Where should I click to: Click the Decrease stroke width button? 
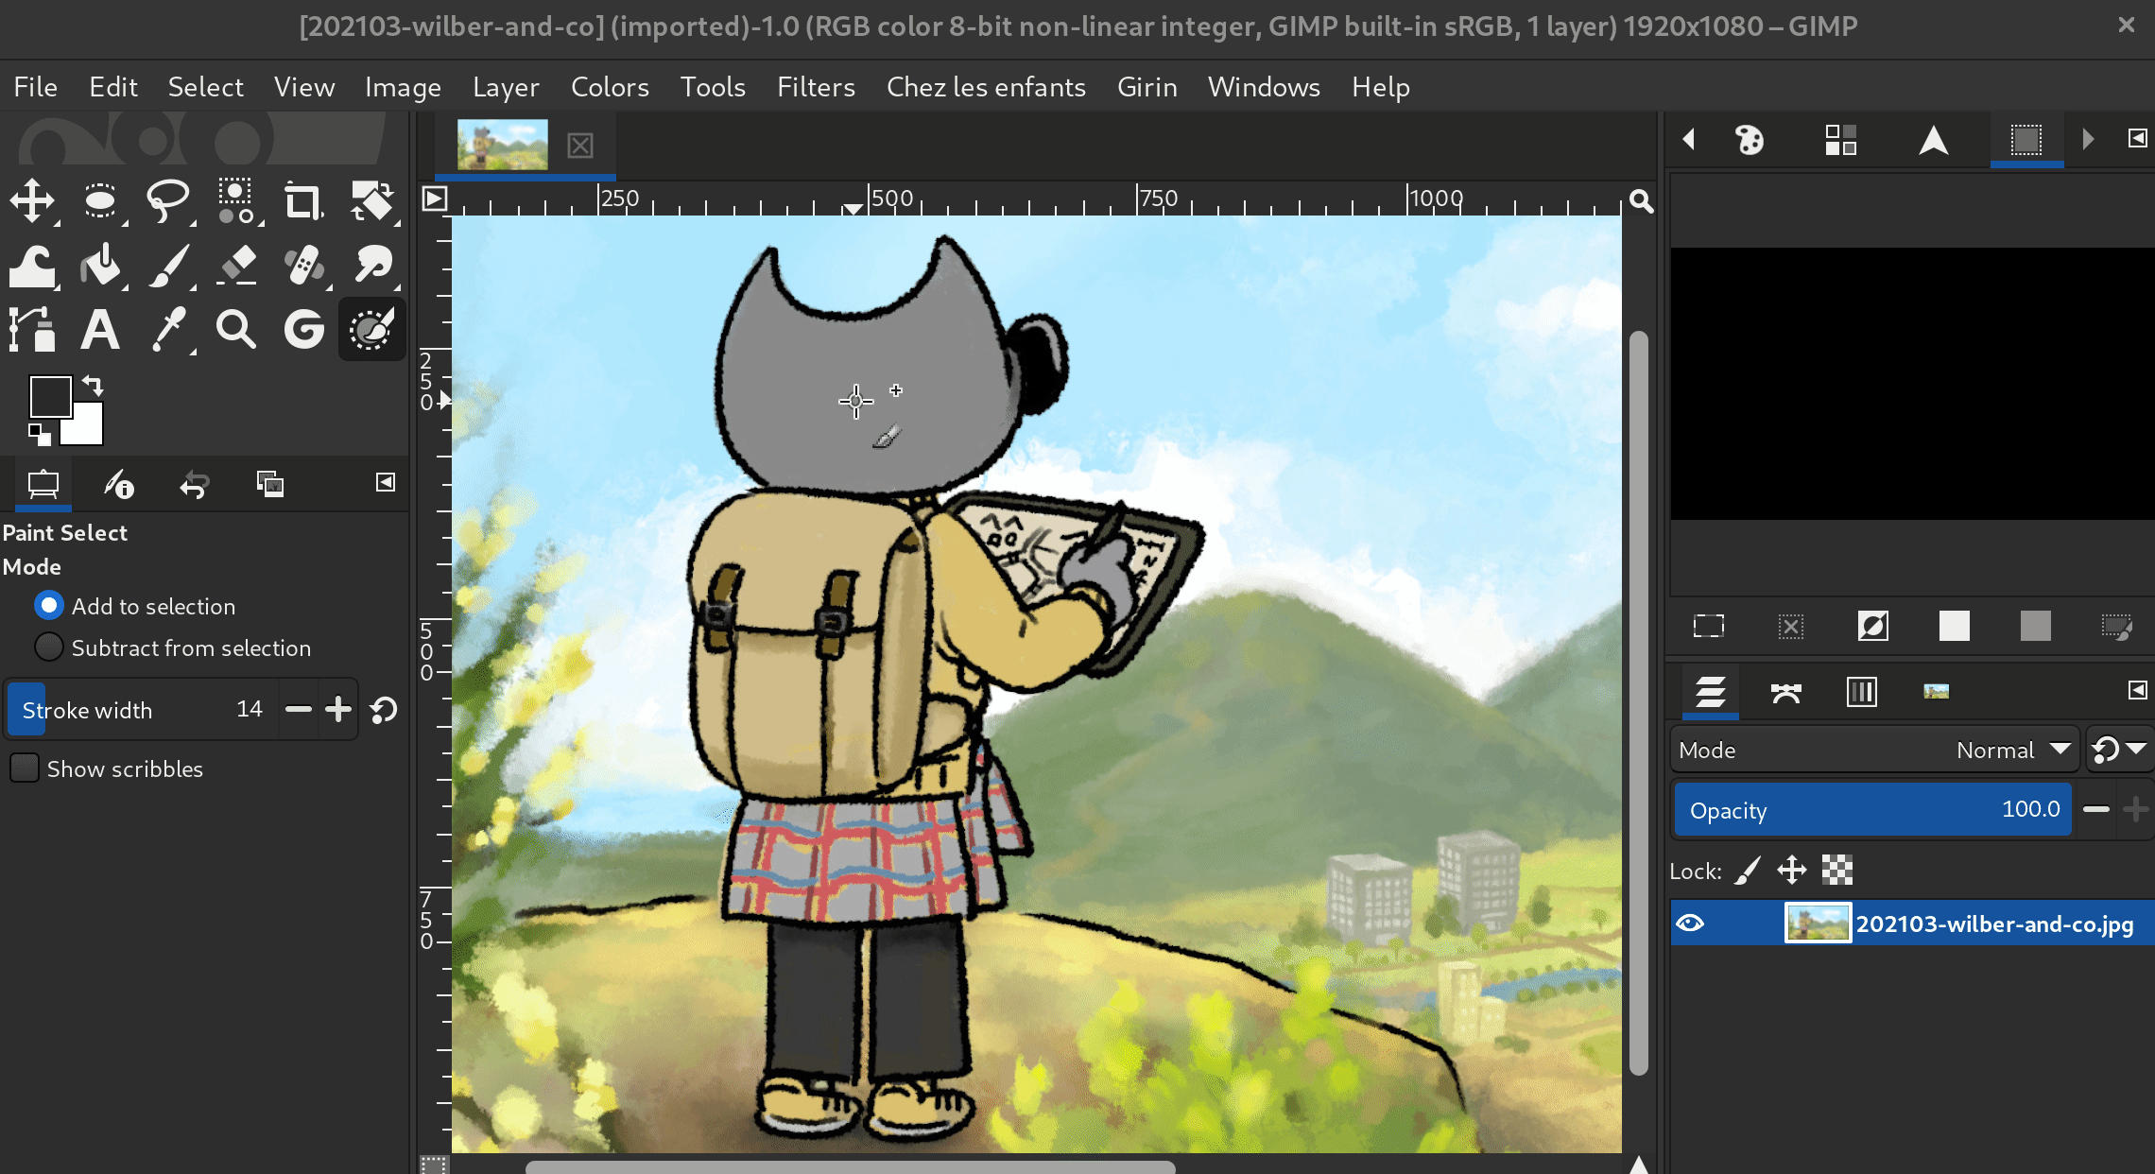[298, 708]
